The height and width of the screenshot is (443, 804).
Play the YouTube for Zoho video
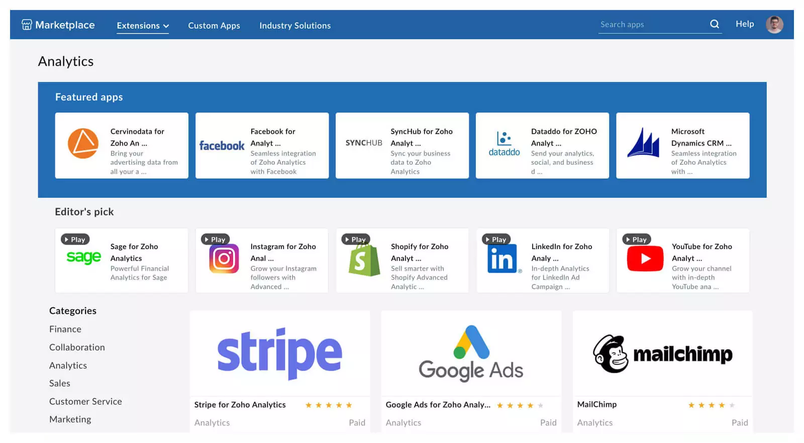pyautogui.click(x=637, y=240)
